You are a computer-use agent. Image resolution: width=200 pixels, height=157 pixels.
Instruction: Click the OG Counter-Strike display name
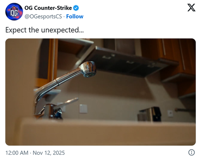coord(48,8)
